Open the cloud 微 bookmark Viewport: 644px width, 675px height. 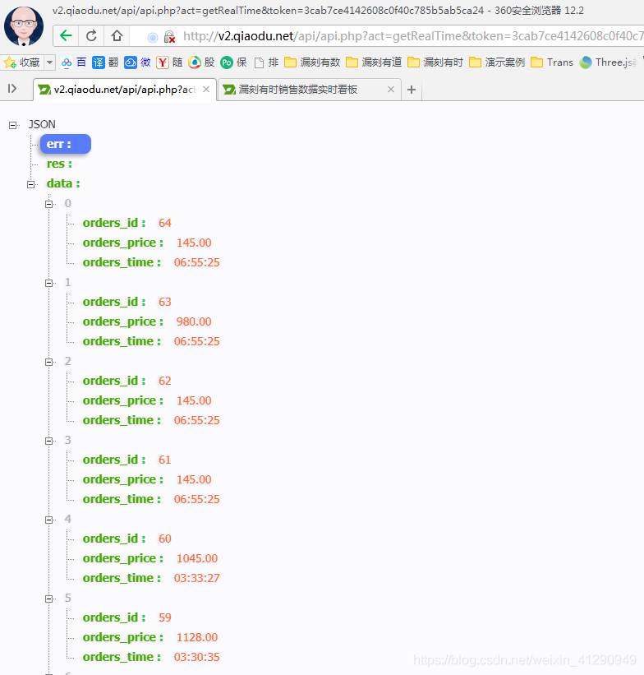pyautogui.click(x=138, y=62)
